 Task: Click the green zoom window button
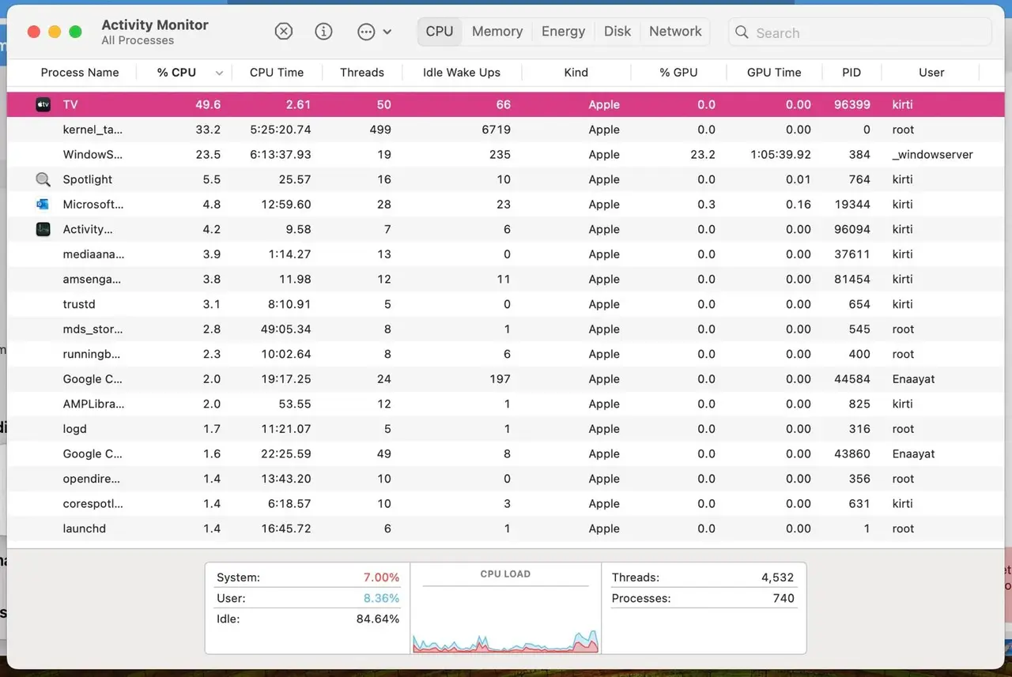pyautogui.click(x=75, y=32)
